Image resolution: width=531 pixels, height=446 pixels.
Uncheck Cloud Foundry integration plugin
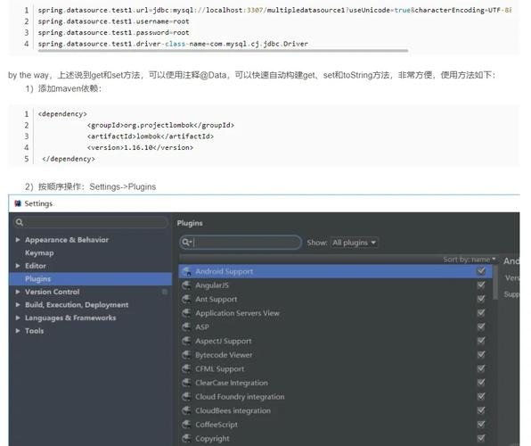coord(481,396)
